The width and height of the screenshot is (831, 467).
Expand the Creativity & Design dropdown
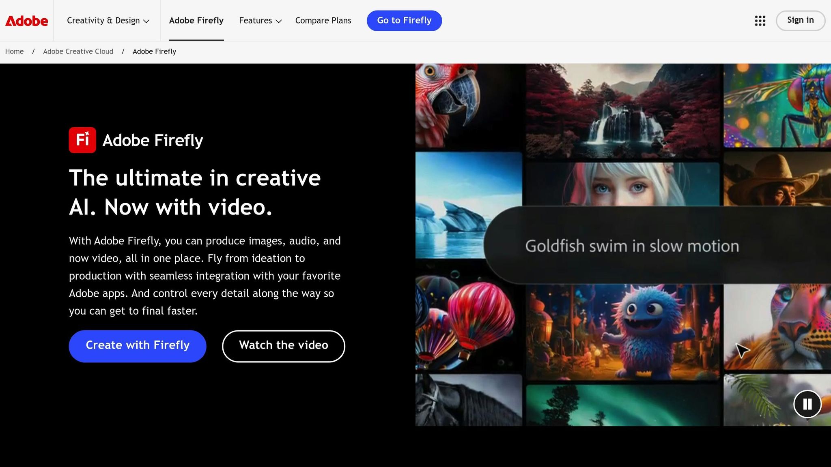(x=108, y=21)
